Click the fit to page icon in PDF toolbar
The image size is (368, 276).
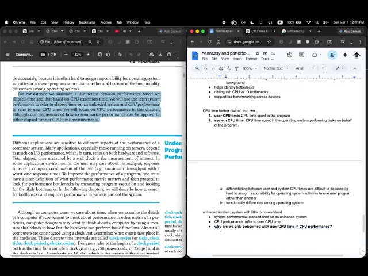click(100, 55)
